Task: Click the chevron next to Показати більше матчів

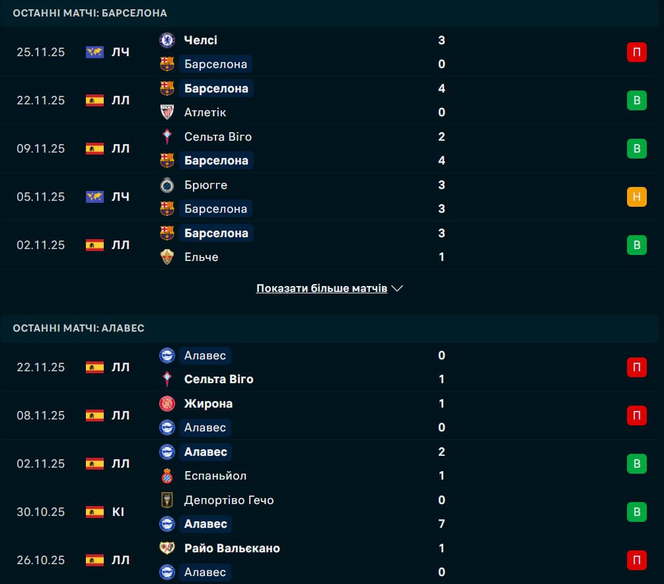Action: 397,289
